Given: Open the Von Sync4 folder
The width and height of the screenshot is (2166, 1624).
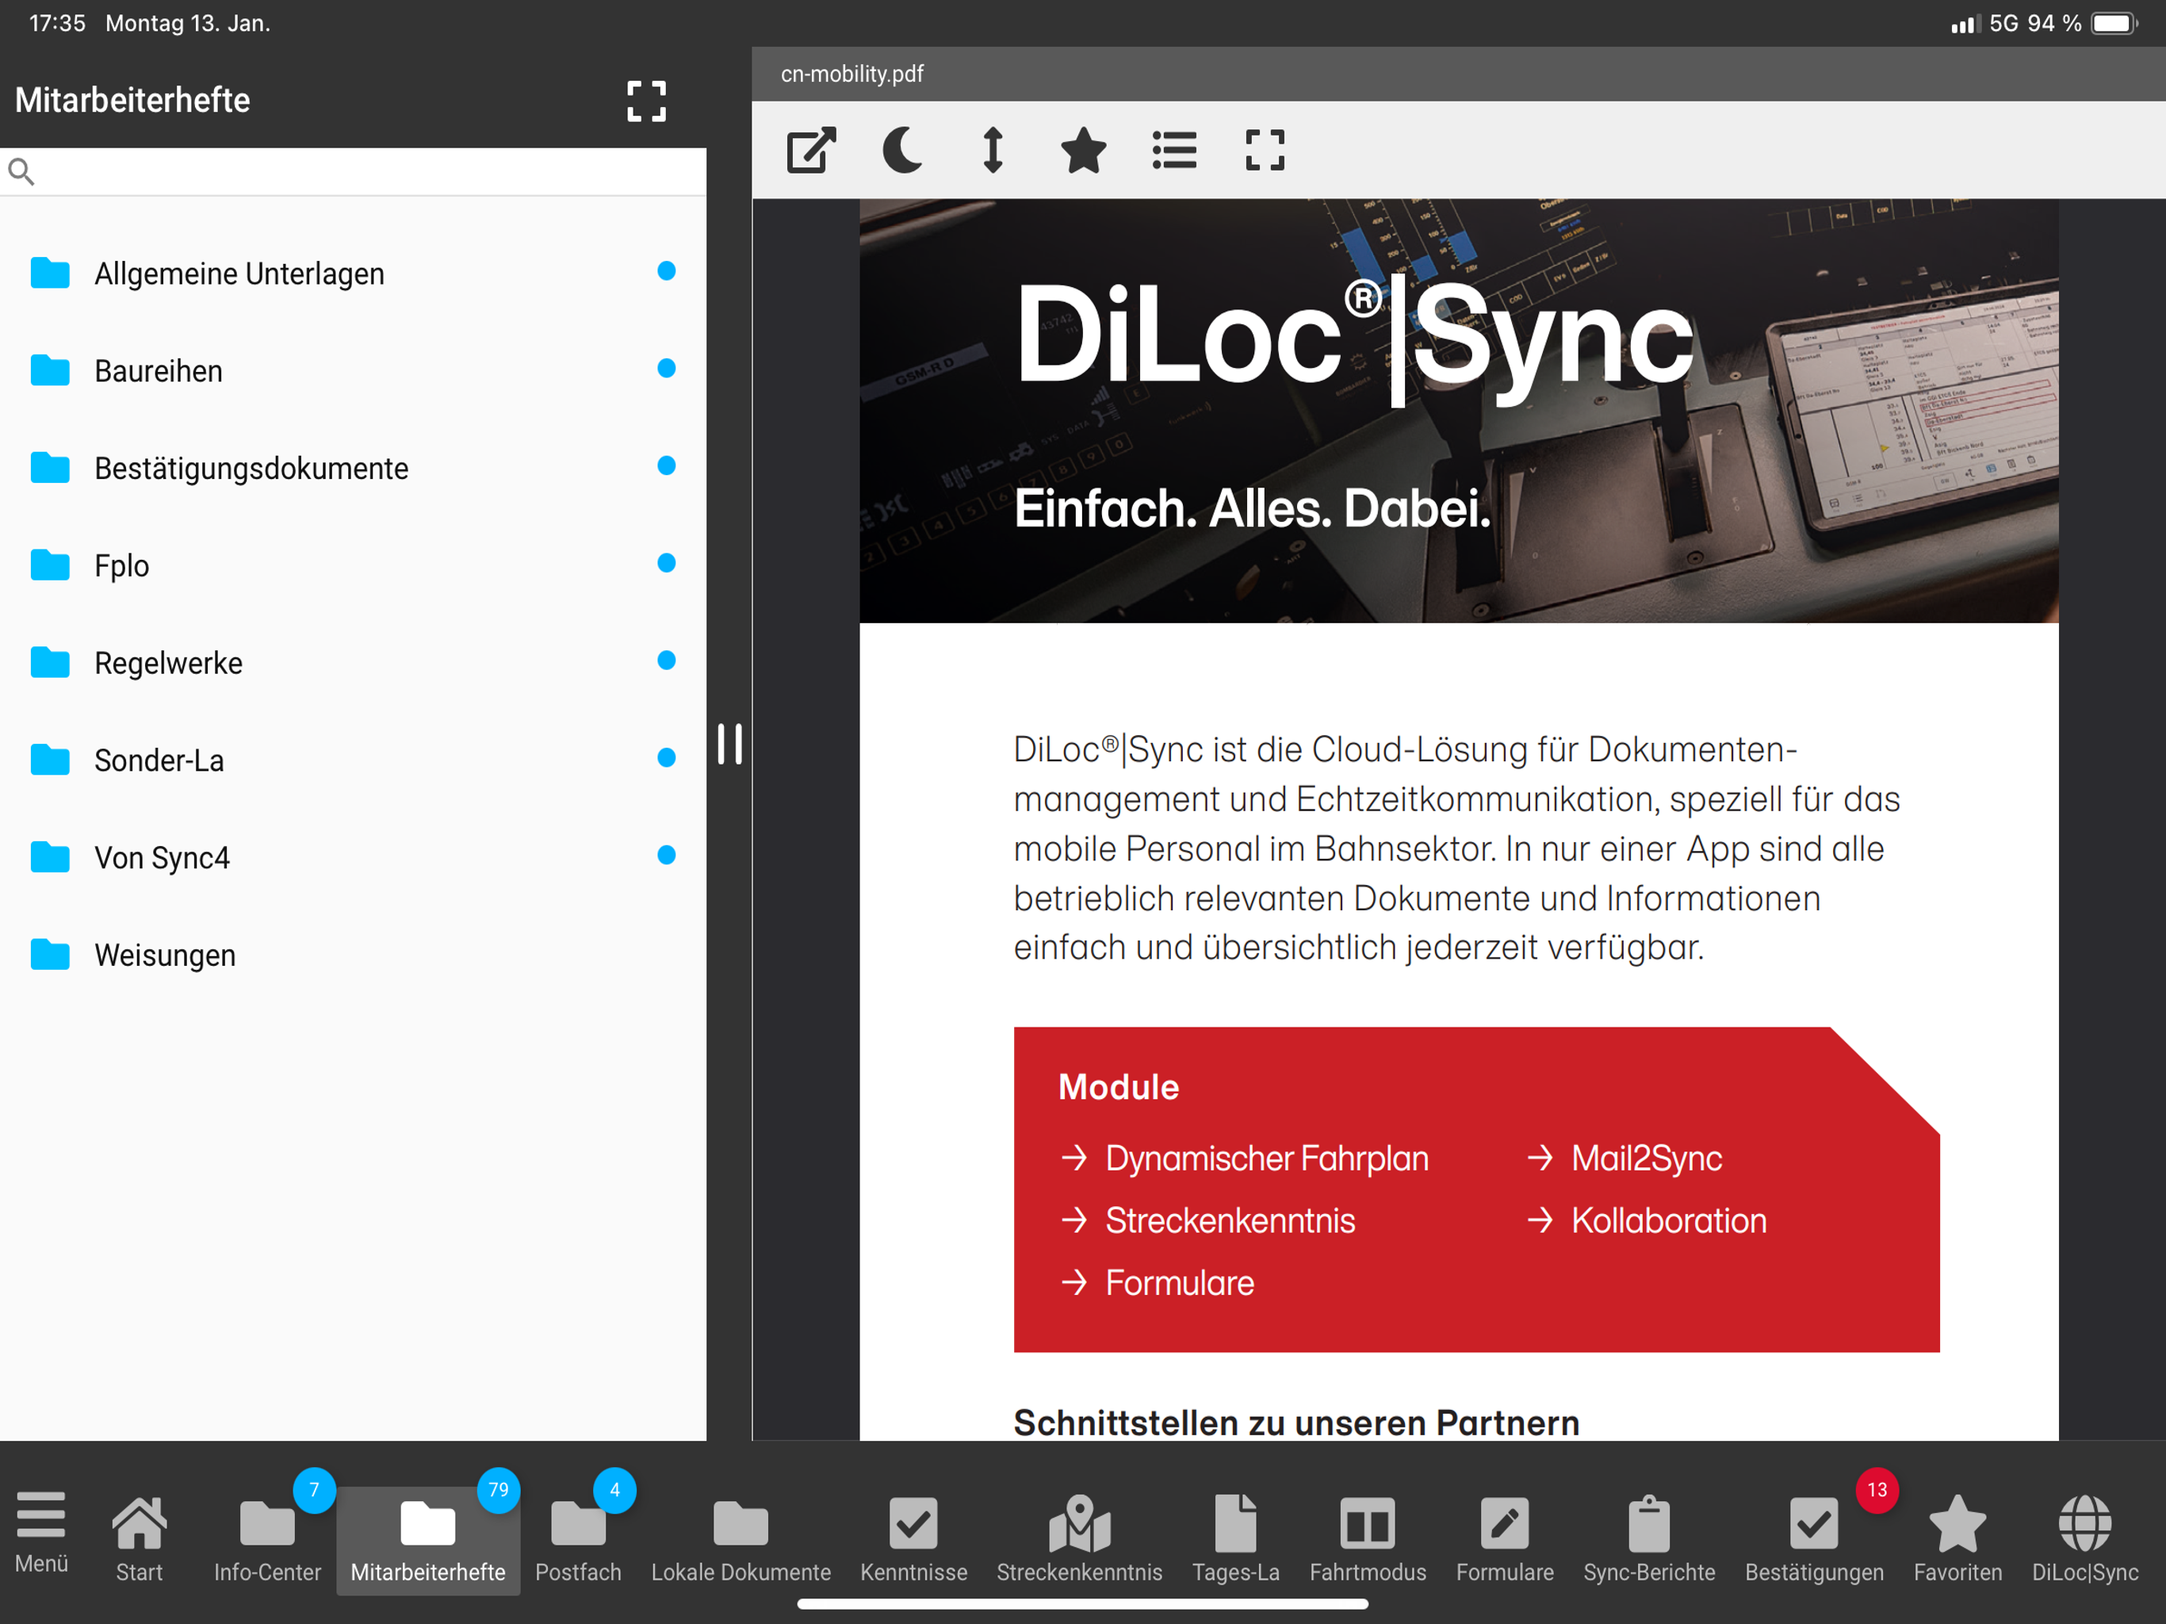Looking at the screenshot, I should tap(353, 857).
